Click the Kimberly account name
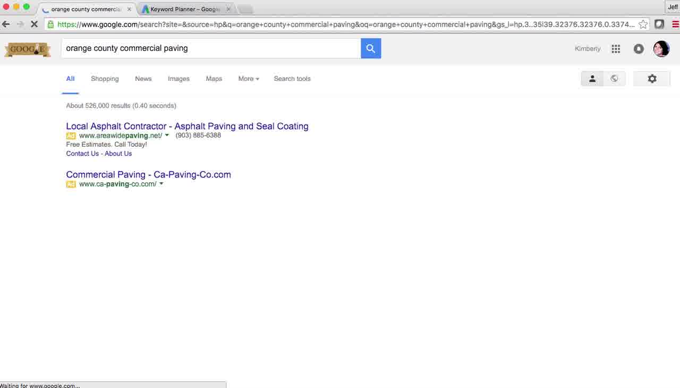Viewport: 680px width, 388px height. (588, 49)
